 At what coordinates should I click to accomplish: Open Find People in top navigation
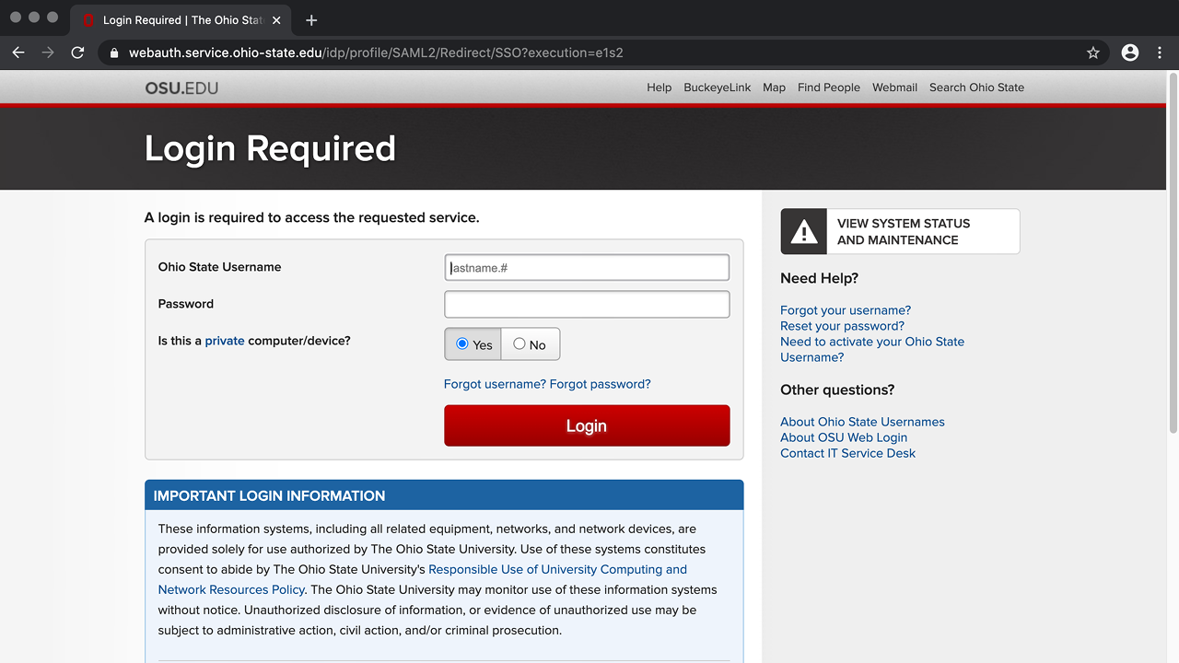[x=829, y=87]
